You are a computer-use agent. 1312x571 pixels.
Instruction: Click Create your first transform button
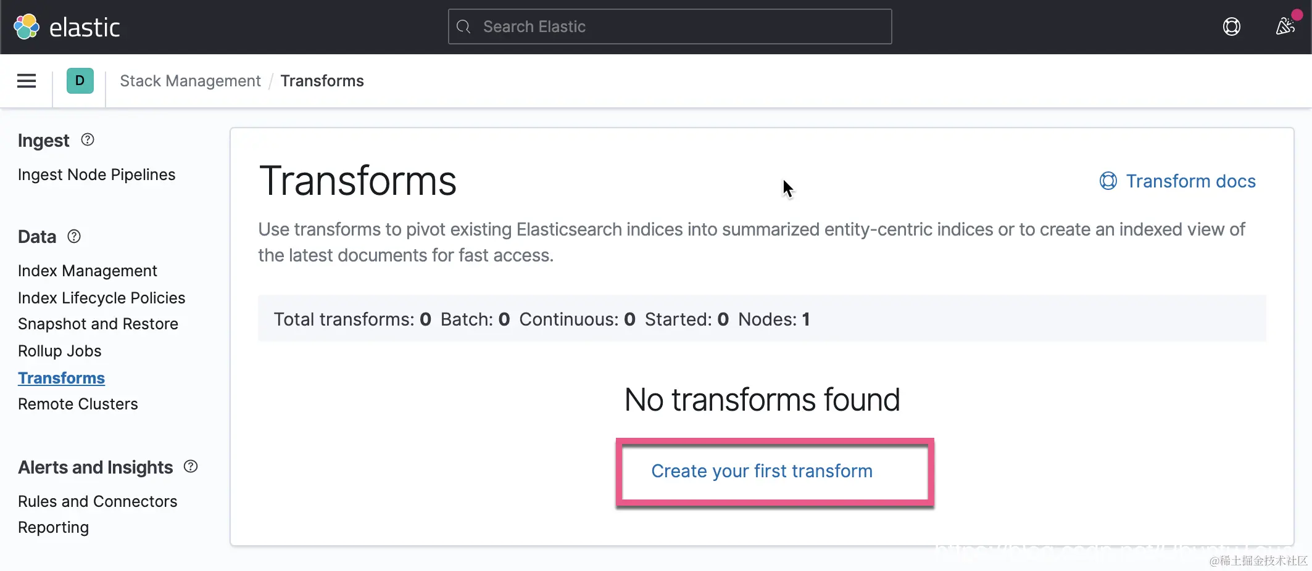pos(762,471)
